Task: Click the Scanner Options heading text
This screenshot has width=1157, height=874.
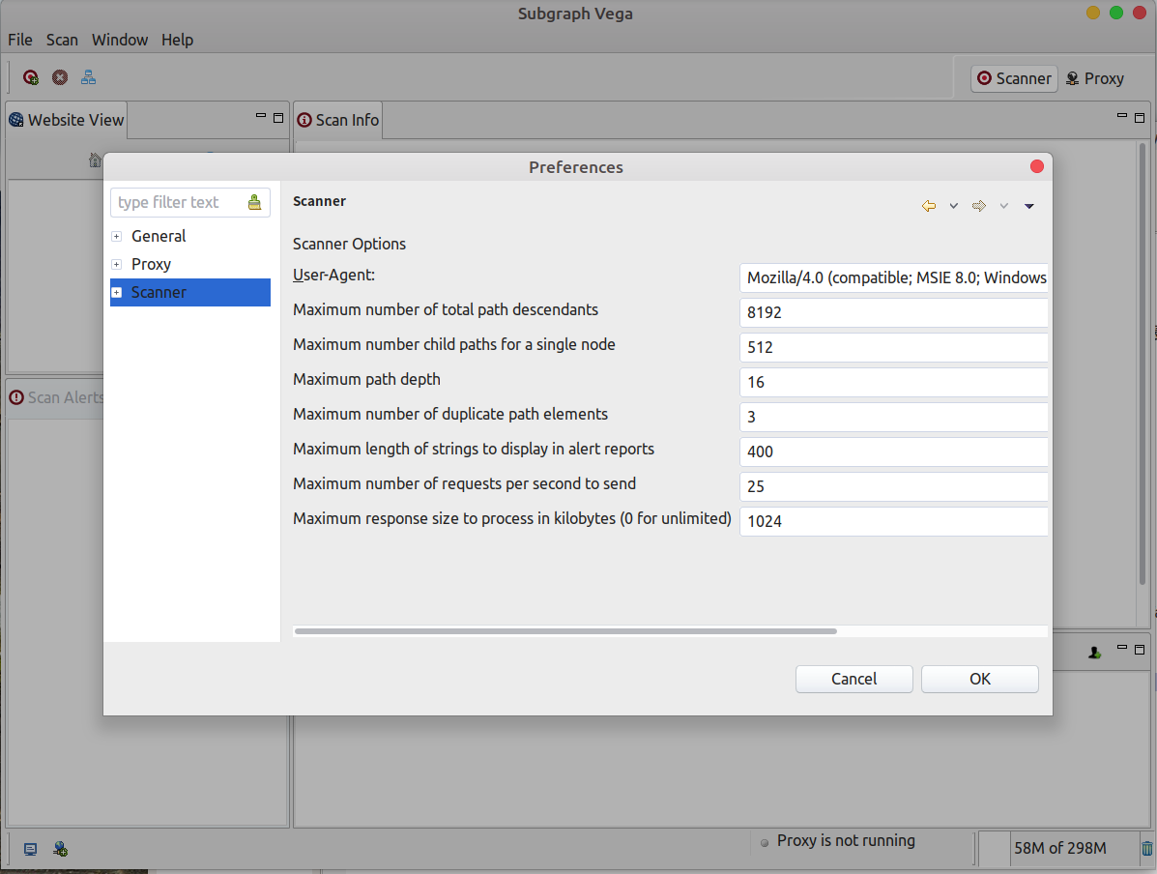Action: click(349, 244)
